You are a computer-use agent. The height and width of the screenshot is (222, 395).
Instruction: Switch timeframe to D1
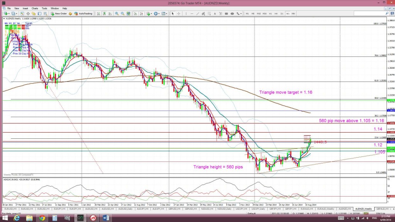click(282, 13)
